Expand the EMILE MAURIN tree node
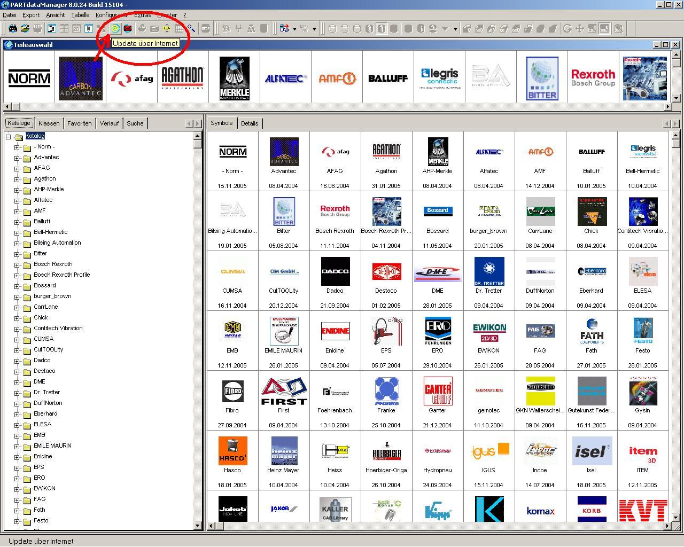Viewport: 684px width, 547px height. (x=17, y=447)
